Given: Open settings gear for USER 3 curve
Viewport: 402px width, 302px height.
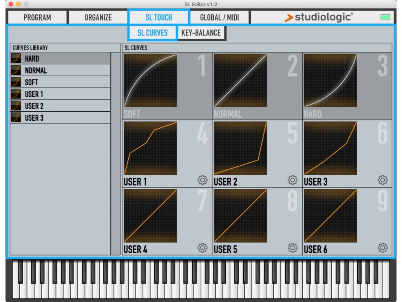Looking at the screenshot, I should (x=382, y=180).
